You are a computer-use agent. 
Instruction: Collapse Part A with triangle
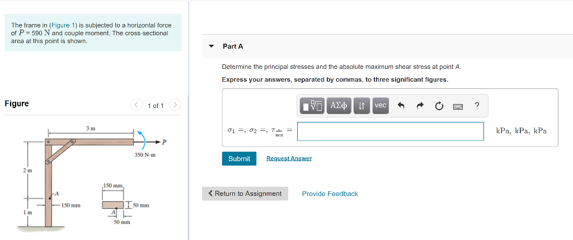(211, 46)
